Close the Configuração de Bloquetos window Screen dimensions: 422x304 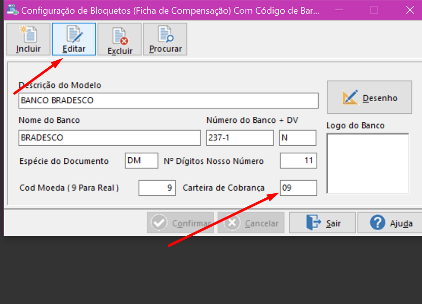click(410, 10)
